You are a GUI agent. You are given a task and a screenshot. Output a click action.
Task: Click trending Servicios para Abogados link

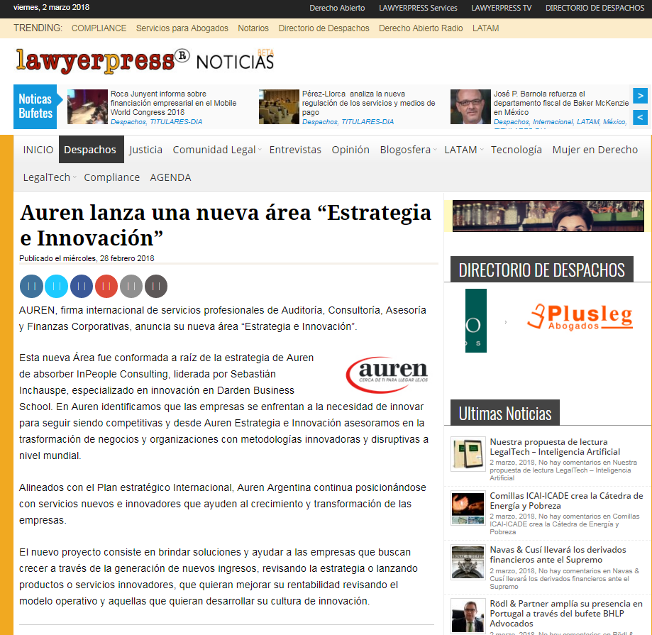tap(182, 28)
